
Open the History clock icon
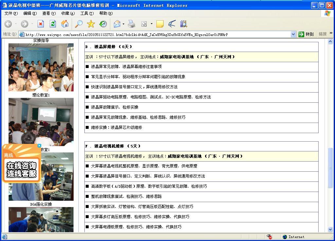click(103, 24)
